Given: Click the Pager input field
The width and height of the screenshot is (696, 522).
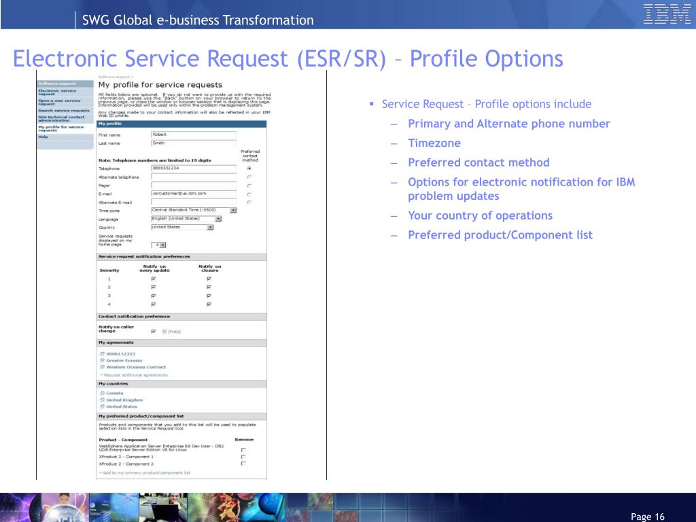Looking at the screenshot, I should (x=194, y=185).
